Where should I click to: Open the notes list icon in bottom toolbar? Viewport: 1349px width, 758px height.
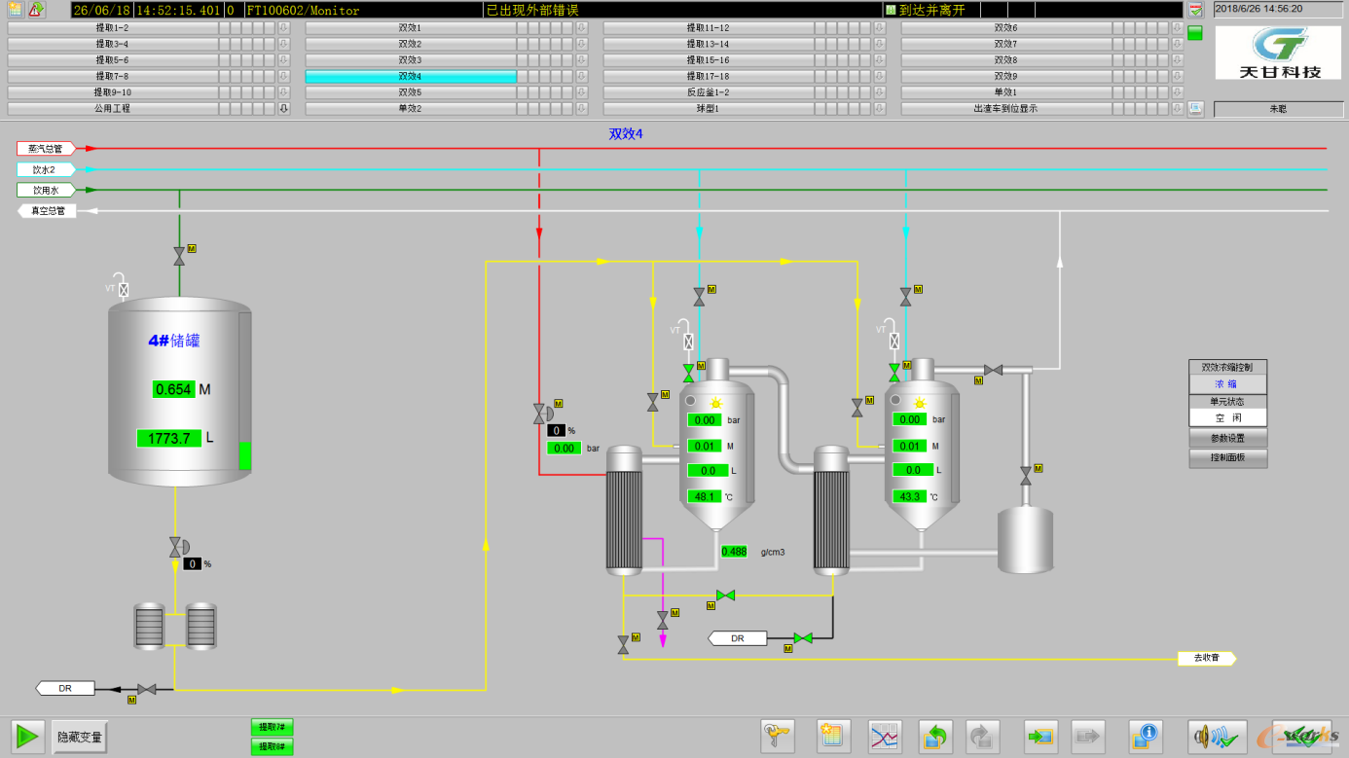point(833,737)
